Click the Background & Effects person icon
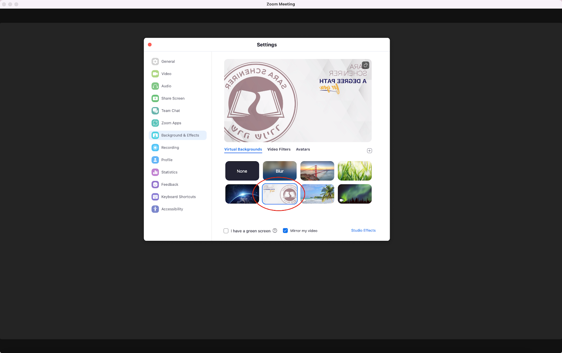 [155, 135]
